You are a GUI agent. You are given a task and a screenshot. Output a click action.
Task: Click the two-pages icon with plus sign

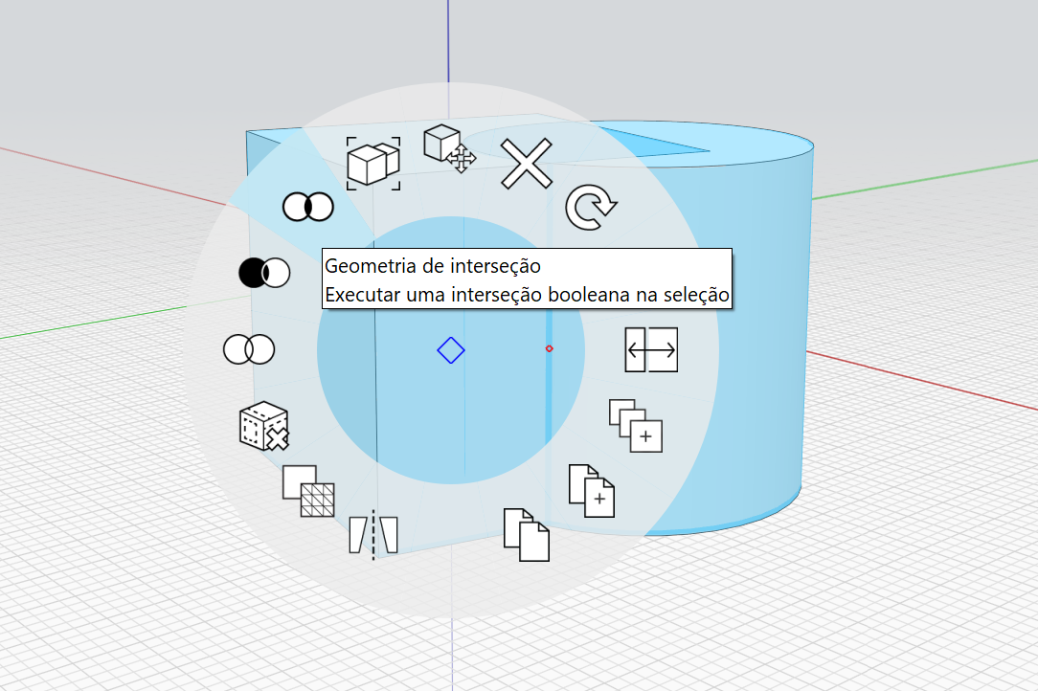point(591,490)
